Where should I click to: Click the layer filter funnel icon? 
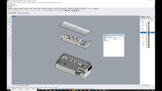(152, 19)
